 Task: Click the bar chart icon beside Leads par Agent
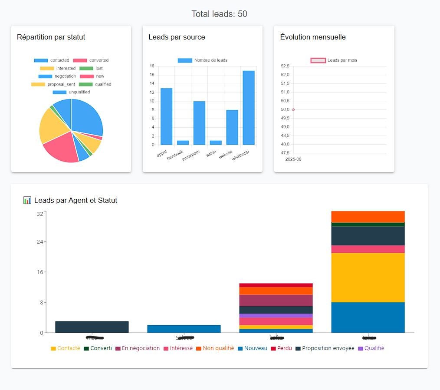27,200
